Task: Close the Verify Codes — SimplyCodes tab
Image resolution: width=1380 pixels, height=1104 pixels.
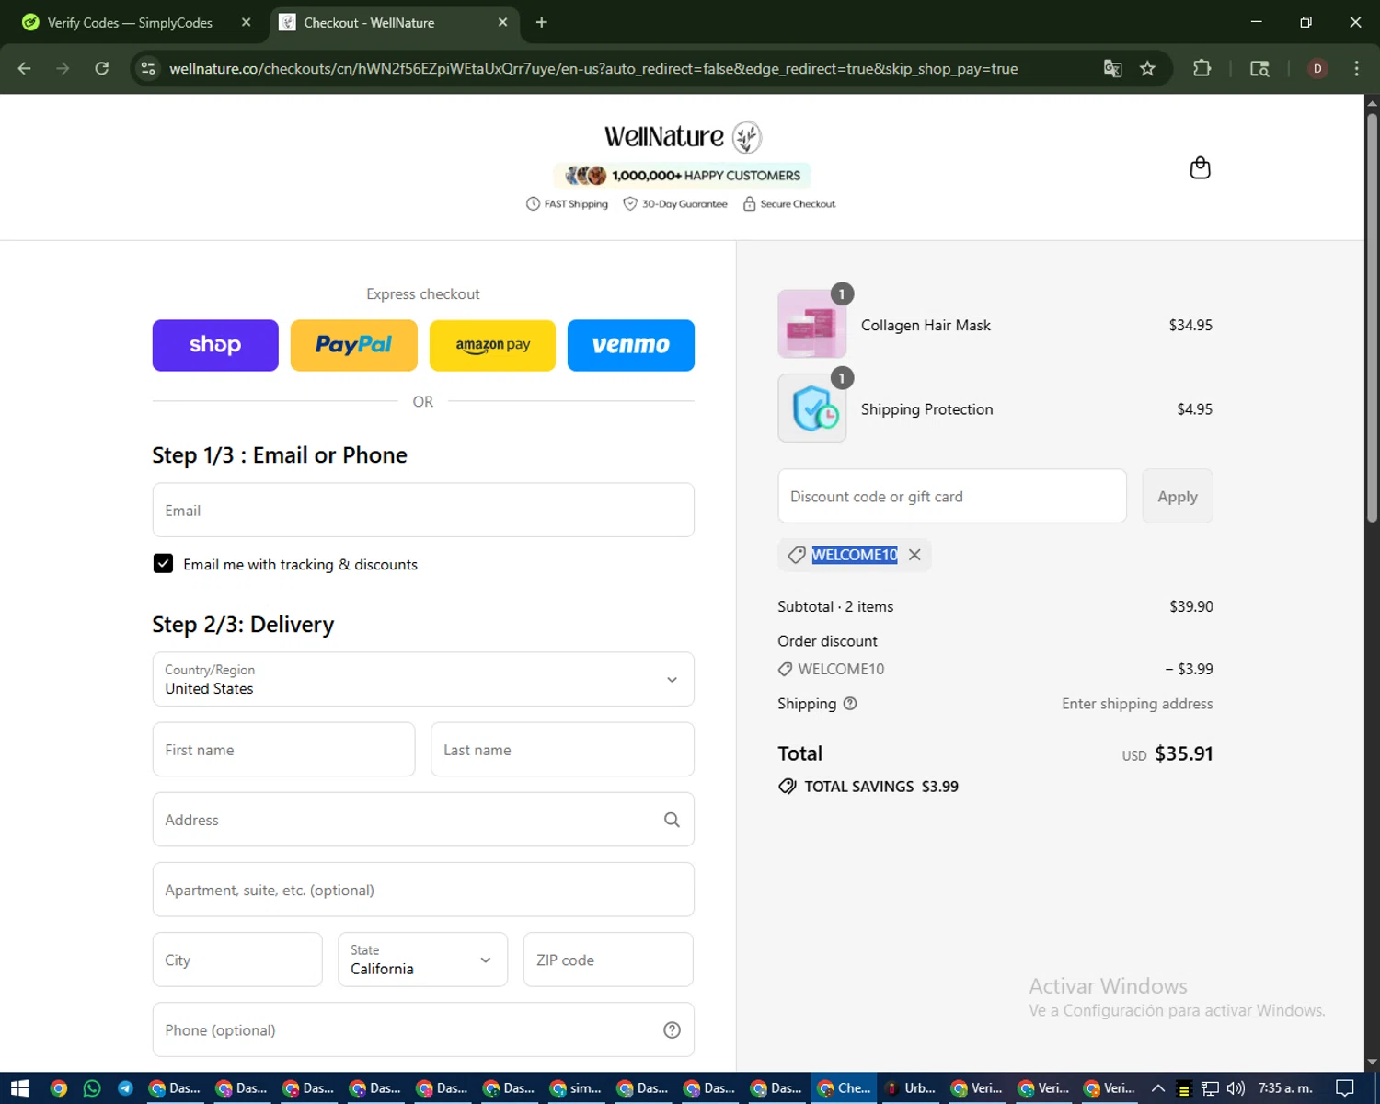Action: (246, 22)
